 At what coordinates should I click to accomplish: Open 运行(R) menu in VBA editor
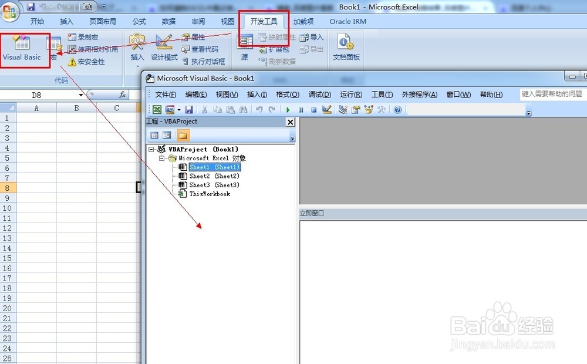coord(351,95)
